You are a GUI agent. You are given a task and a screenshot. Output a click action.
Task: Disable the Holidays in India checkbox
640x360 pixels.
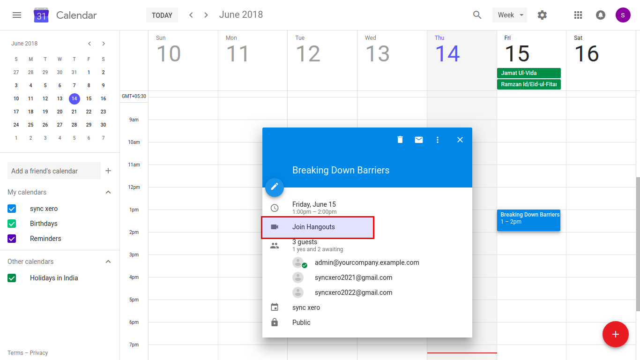point(12,278)
